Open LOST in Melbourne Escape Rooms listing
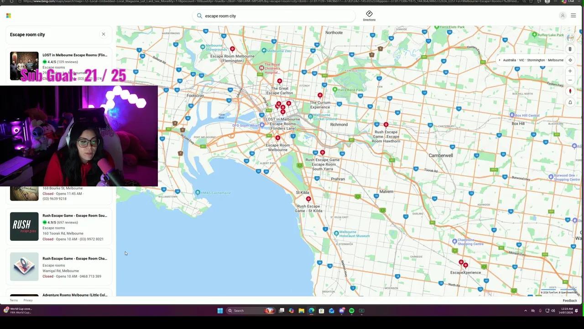The height and width of the screenshot is (329, 584). (75, 55)
